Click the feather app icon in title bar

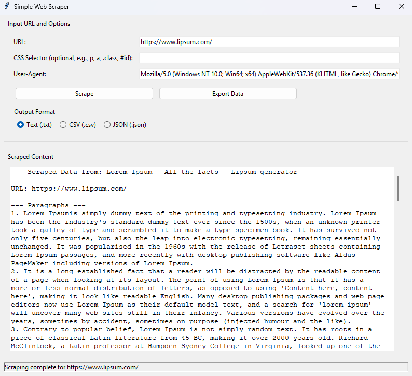coord(6,7)
